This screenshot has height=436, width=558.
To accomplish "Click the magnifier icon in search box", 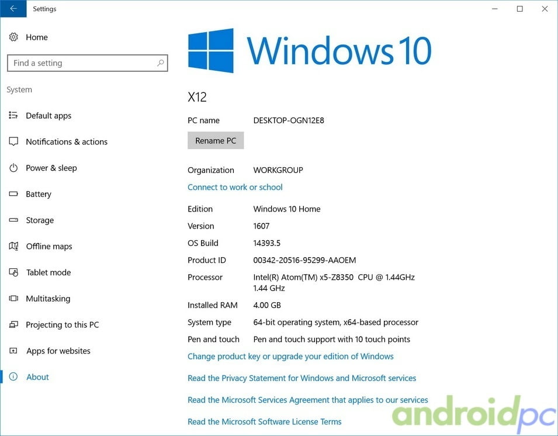I will pos(161,63).
